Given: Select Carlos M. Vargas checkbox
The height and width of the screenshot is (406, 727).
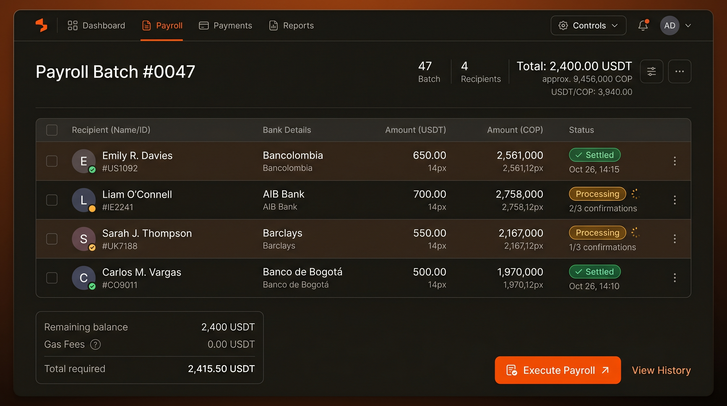Looking at the screenshot, I should pos(52,278).
